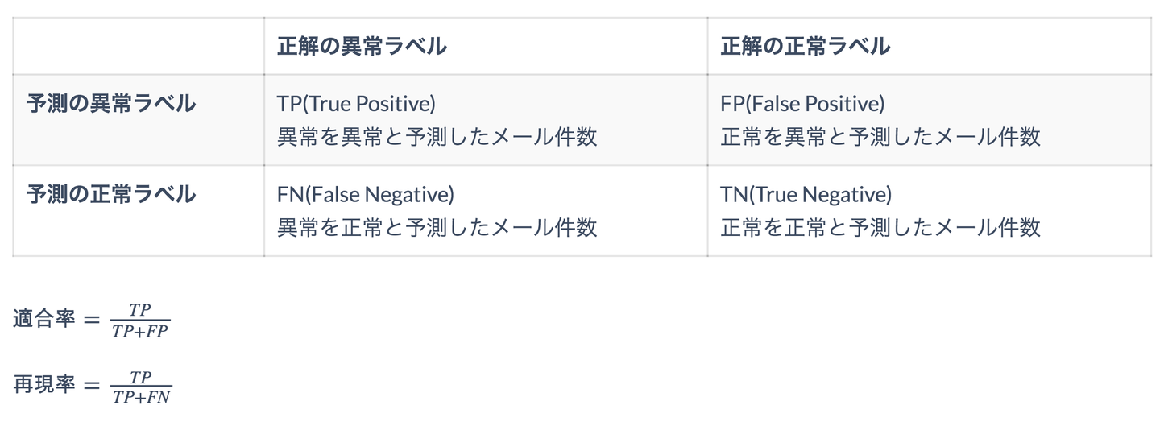Select the 予測の正常ラベル row header
The image size is (1160, 422).
111,194
